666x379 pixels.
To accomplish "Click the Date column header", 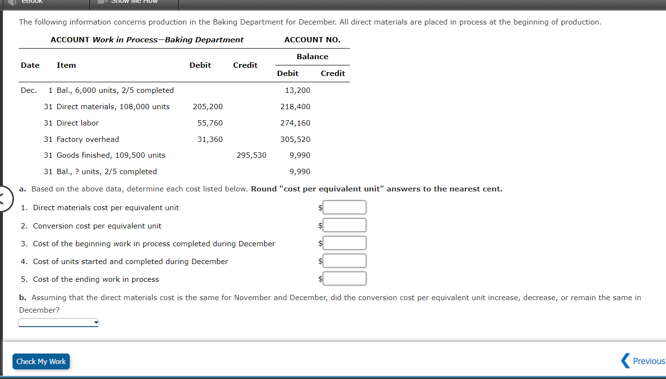I will [30, 65].
